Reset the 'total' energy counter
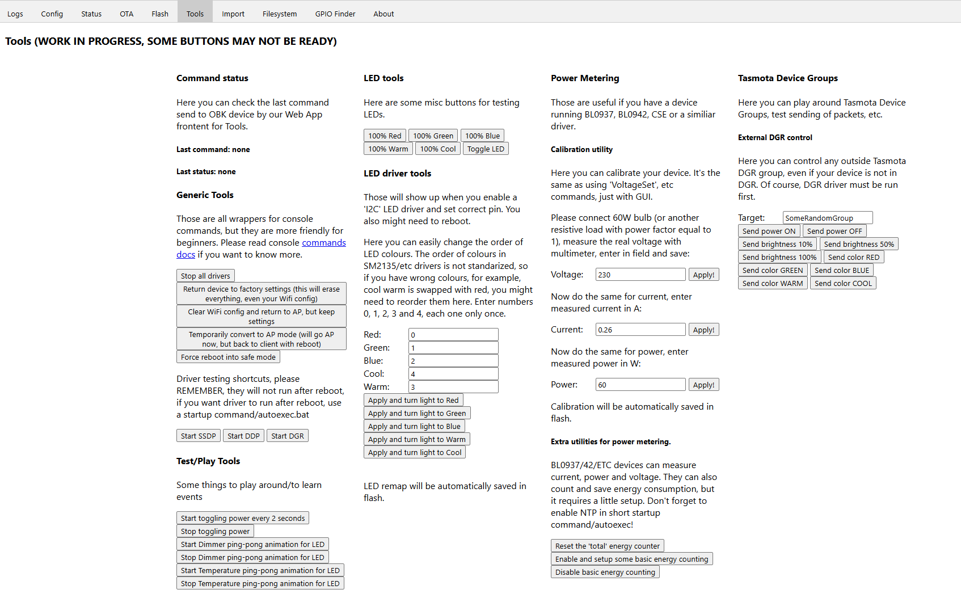Viewport: 961px width, 602px height. [x=608, y=546]
